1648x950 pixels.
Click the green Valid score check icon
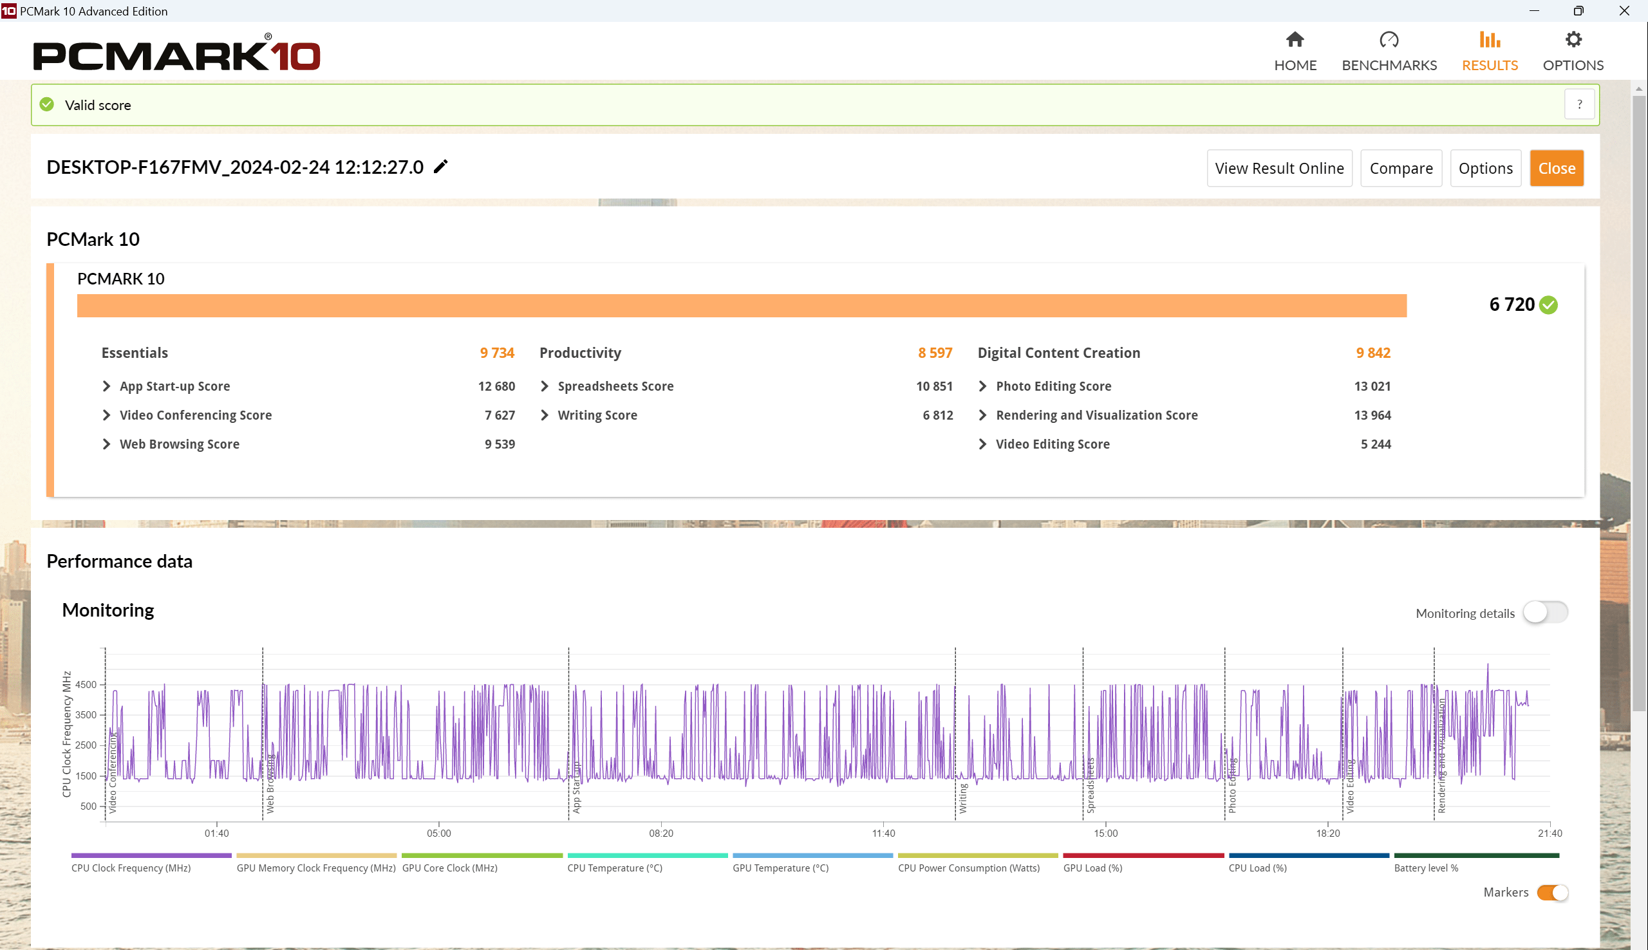pyautogui.click(x=47, y=104)
